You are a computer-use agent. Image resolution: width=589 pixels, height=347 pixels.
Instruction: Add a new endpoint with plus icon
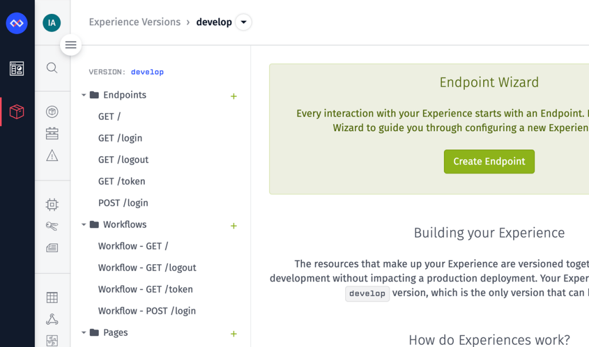[x=234, y=96]
